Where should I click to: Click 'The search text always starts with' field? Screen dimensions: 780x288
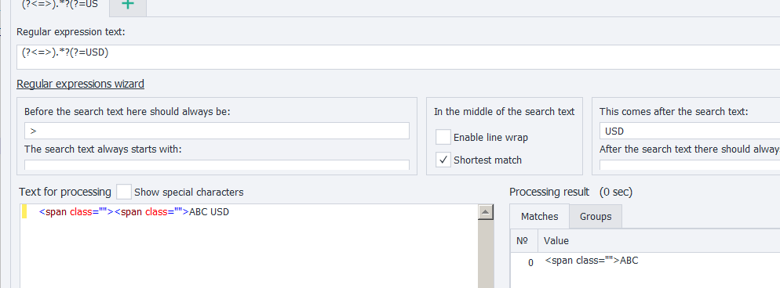[x=217, y=164]
